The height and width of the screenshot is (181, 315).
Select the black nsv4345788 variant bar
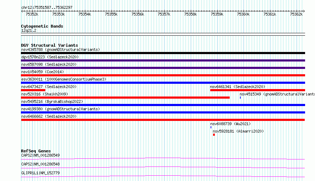[x=163, y=53]
